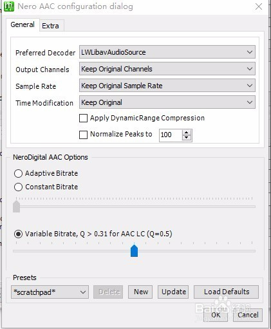Enable Apply DynamicRange Compression checkbox
The width and height of the screenshot is (271, 329).
83,118
